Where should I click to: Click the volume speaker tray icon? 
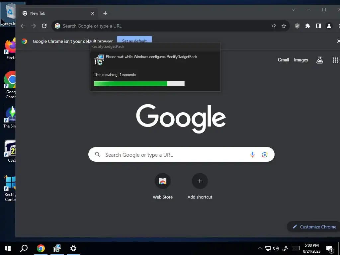276,248
